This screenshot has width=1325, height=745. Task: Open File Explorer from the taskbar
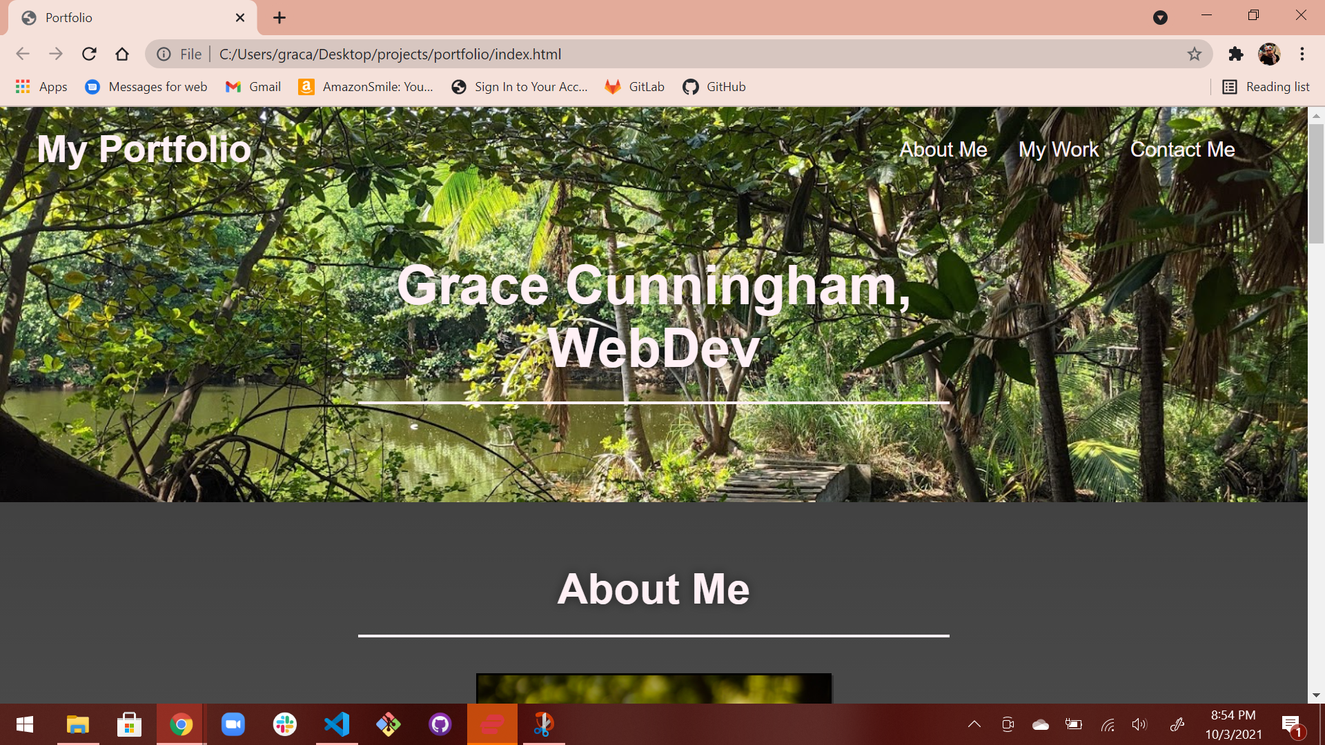point(78,724)
